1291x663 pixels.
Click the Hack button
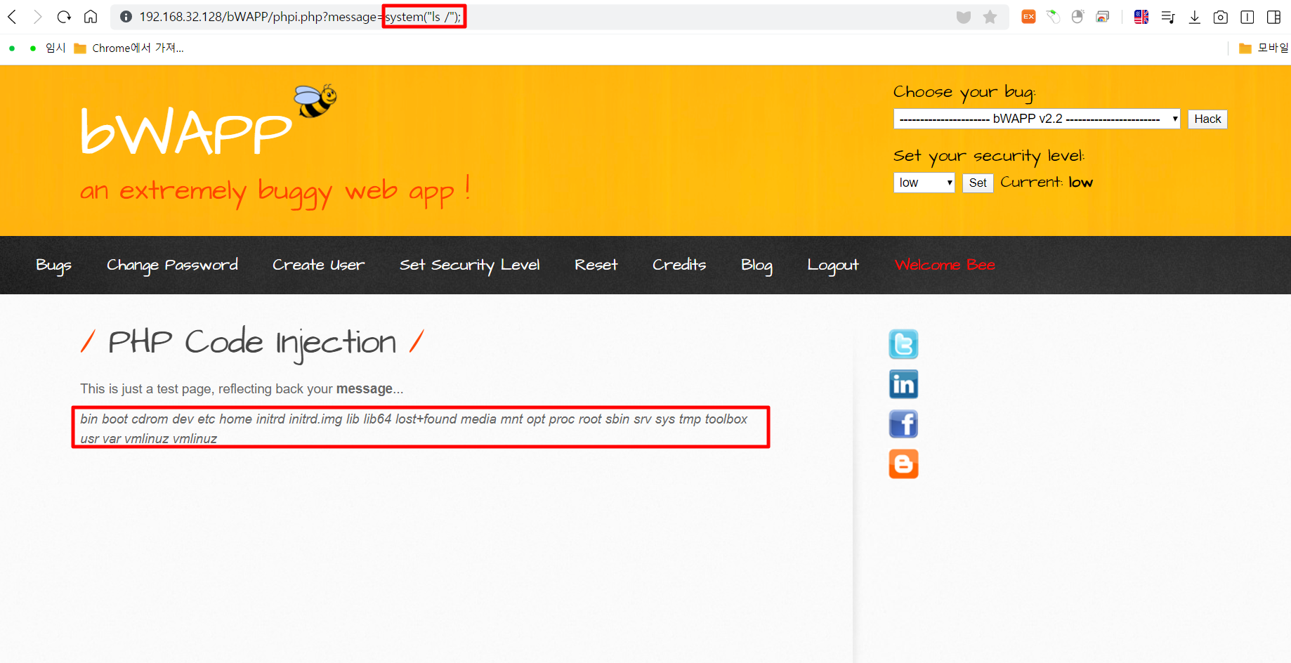(1207, 119)
